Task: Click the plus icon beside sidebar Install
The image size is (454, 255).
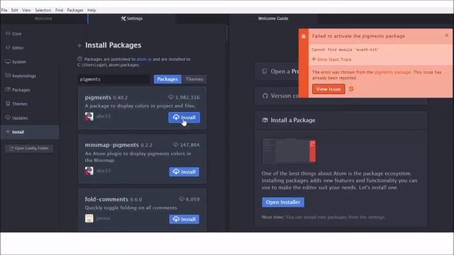Action: click(8, 132)
